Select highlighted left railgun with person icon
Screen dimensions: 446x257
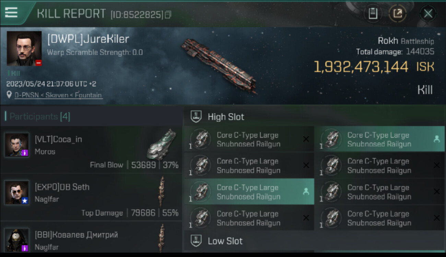point(249,192)
